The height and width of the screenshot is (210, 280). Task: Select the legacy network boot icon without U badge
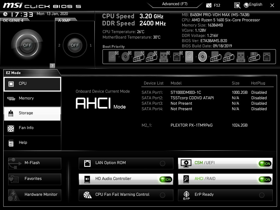coord(267,57)
